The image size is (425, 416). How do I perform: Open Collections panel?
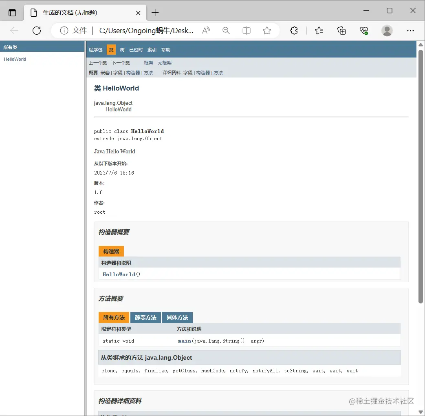[341, 31]
